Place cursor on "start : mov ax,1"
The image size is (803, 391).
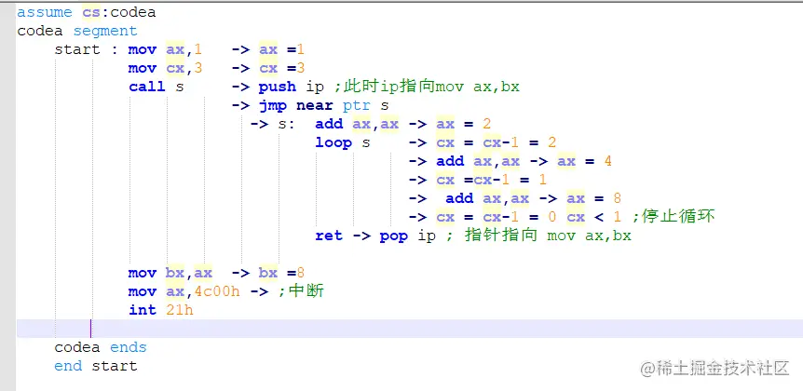click(x=128, y=49)
